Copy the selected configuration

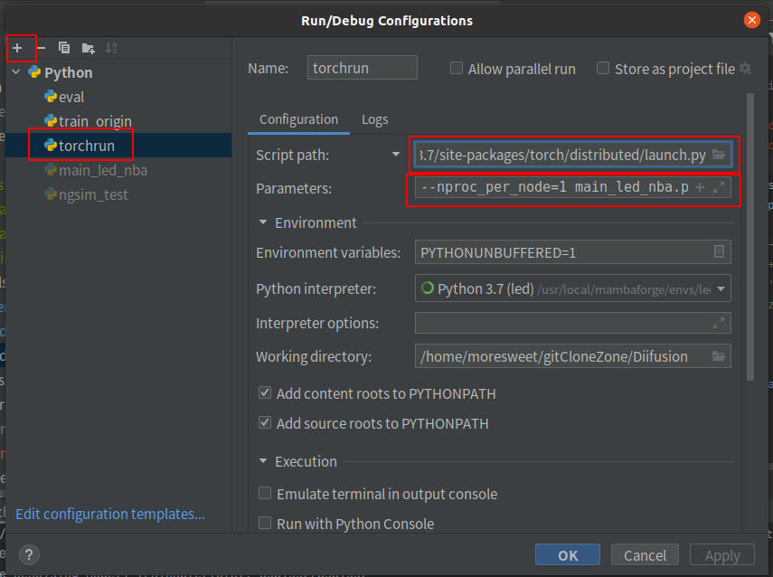pos(64,48)
